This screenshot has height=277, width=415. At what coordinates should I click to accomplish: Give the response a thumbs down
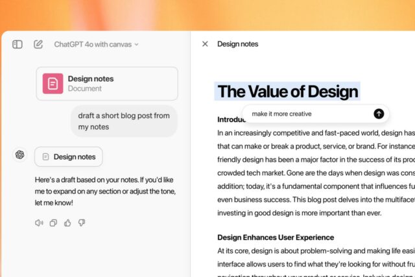click(x=82, y=223)
